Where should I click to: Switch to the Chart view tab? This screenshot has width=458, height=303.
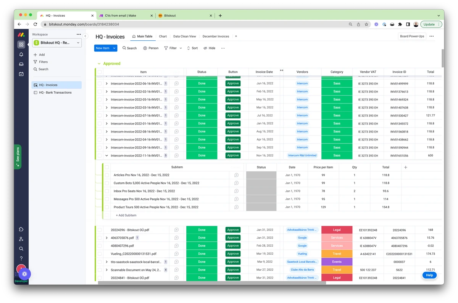pyautogui.click(x=163, y=36)
